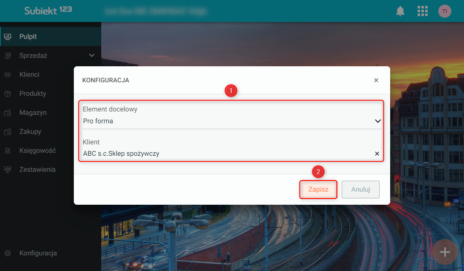Click the round plus add button

coord(445,252)
